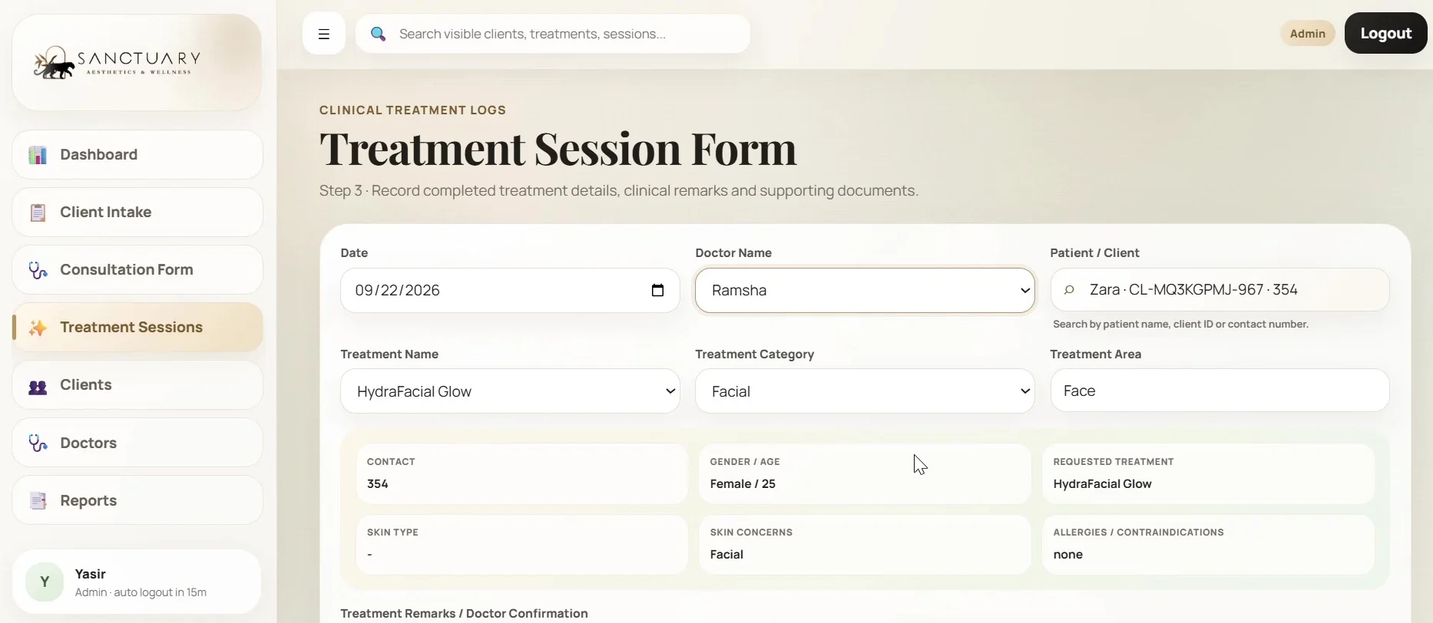Image resolution: width=1433 pixels, height=623 pixels.
Task: Focus the global search input
Action: click(553, 34)
